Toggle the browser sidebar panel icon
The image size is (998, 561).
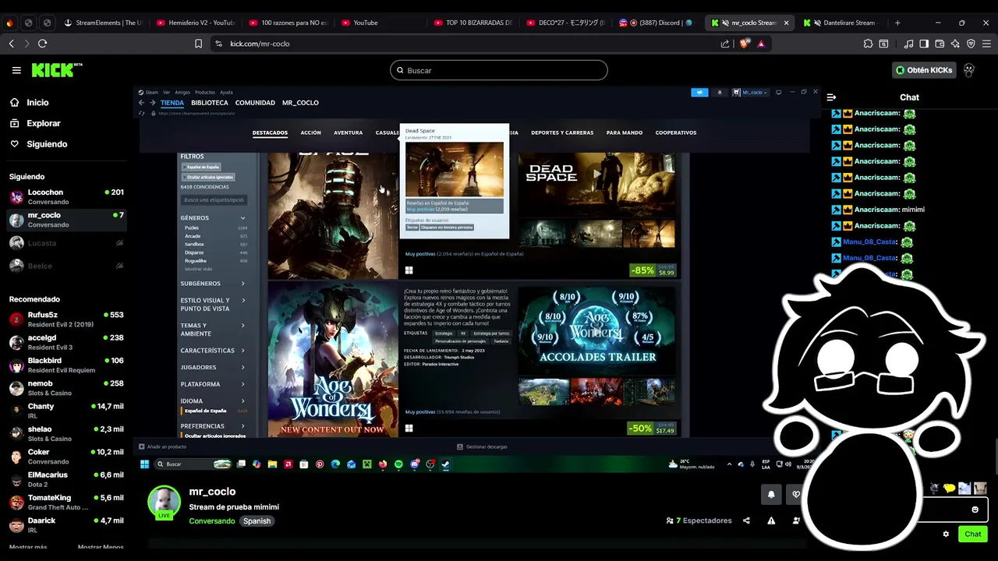924,44
